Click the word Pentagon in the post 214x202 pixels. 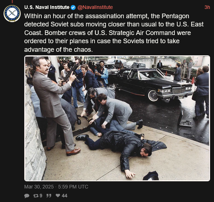tap(175, 16)
